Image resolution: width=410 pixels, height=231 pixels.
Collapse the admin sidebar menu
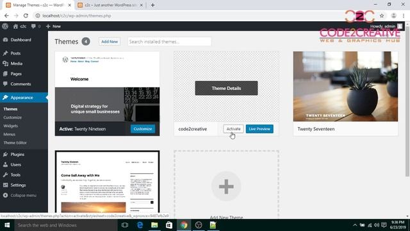tap(20, 195)
